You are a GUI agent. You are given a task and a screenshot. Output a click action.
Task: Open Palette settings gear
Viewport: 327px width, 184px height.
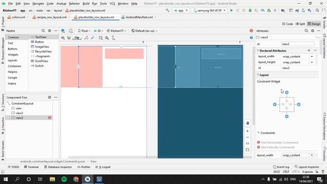[x=50, y=31]
